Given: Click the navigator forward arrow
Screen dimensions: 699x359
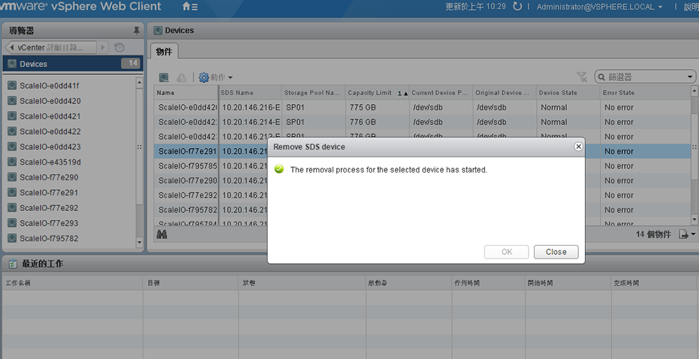Looking at the screenshot, I should point(103,47).
